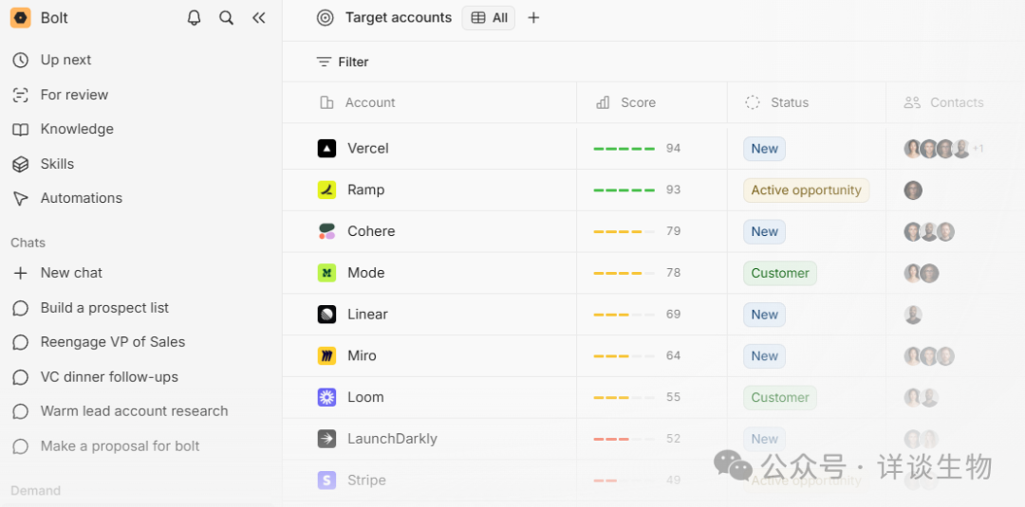Click the score value 69

[x=673, y=315]
